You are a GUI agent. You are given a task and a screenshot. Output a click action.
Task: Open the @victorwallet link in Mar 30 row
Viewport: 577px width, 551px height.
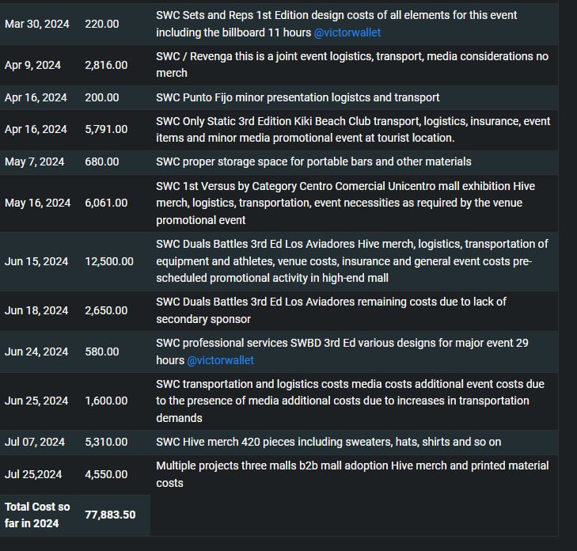click(x=347, y=32)
